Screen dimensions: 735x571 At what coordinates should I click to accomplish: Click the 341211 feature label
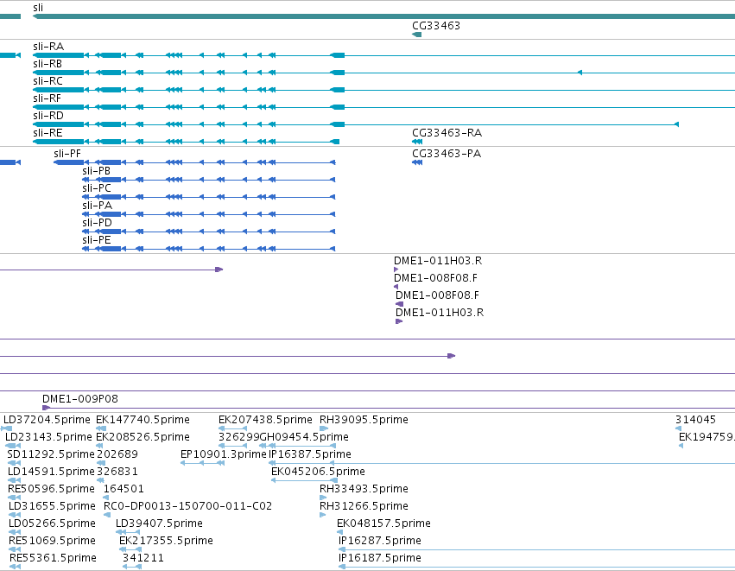[x=143, y=559]
